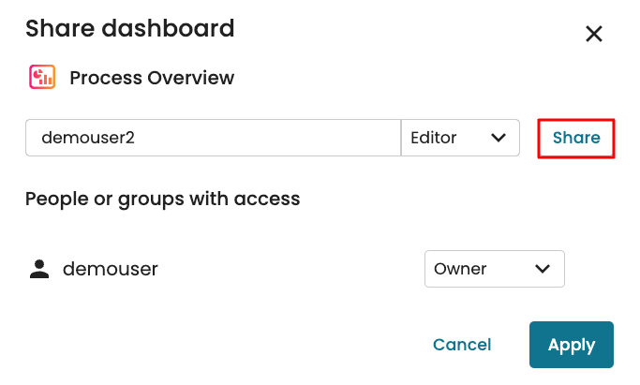Image resolution: width=640 pixels, height=385 pixels.
Task: Click the Owner label in role selector
Action: (x=460, y=269)
